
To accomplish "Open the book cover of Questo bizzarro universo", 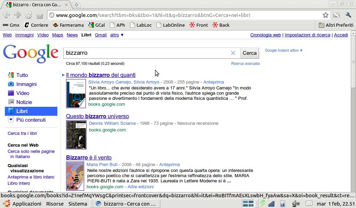I will pos(76,135).
